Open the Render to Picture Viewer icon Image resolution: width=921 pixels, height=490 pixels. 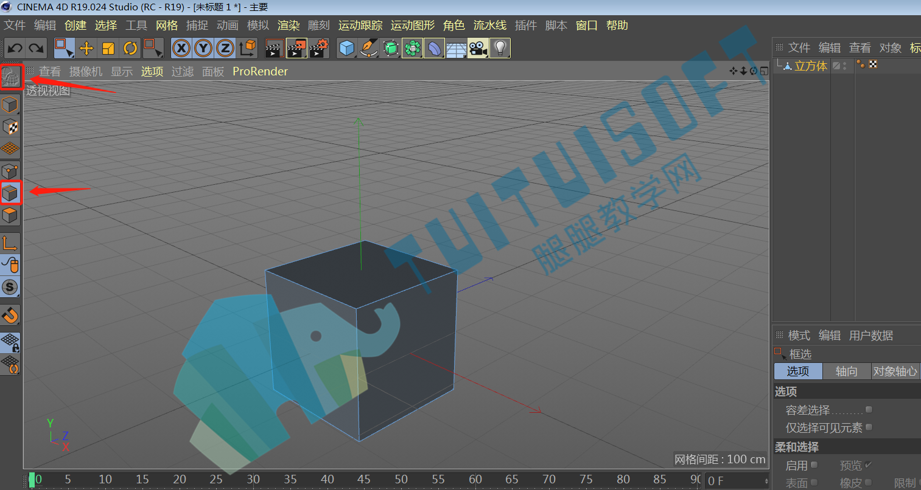(296, 48)
